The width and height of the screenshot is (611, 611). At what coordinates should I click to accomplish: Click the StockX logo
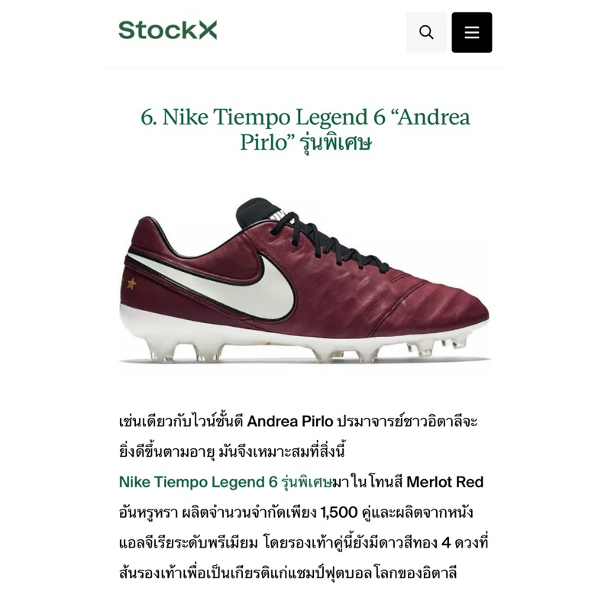167,31
